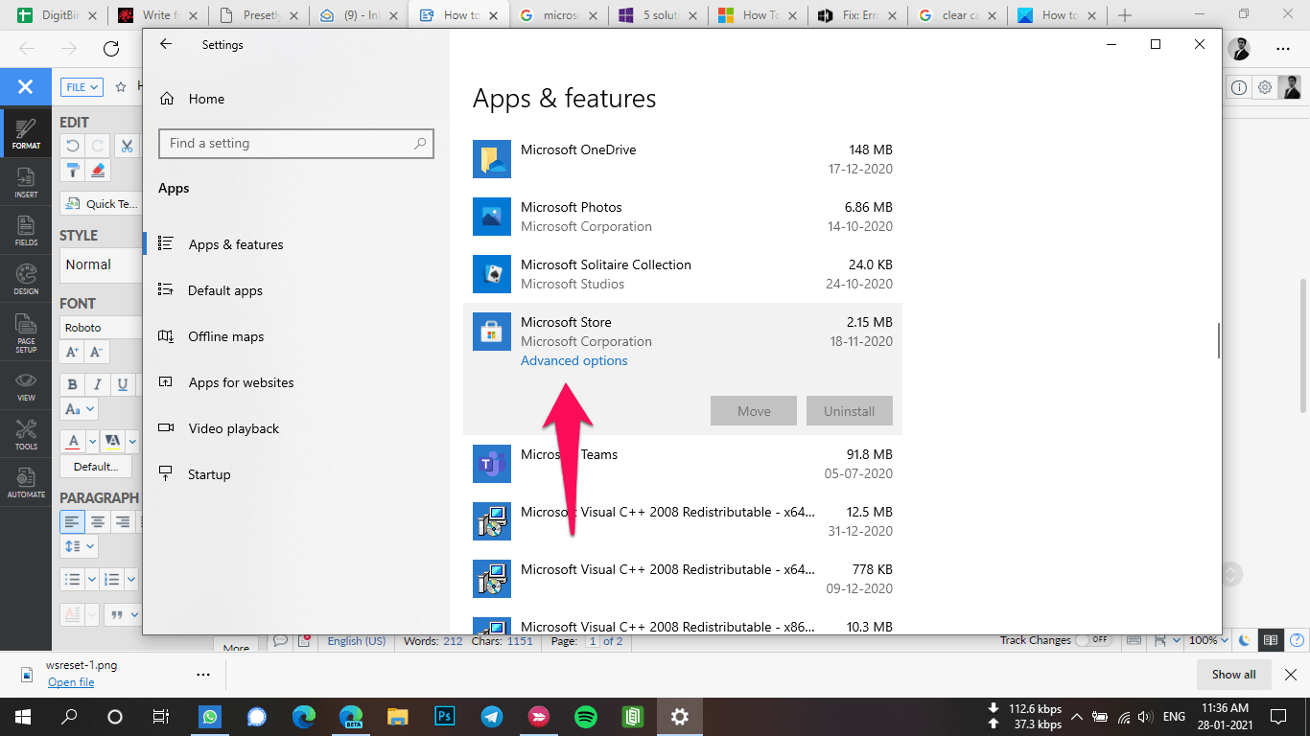The height and width of the screenshot is (736, 1310).
Task: Center-align the paragraph
Action: [97, 521]
